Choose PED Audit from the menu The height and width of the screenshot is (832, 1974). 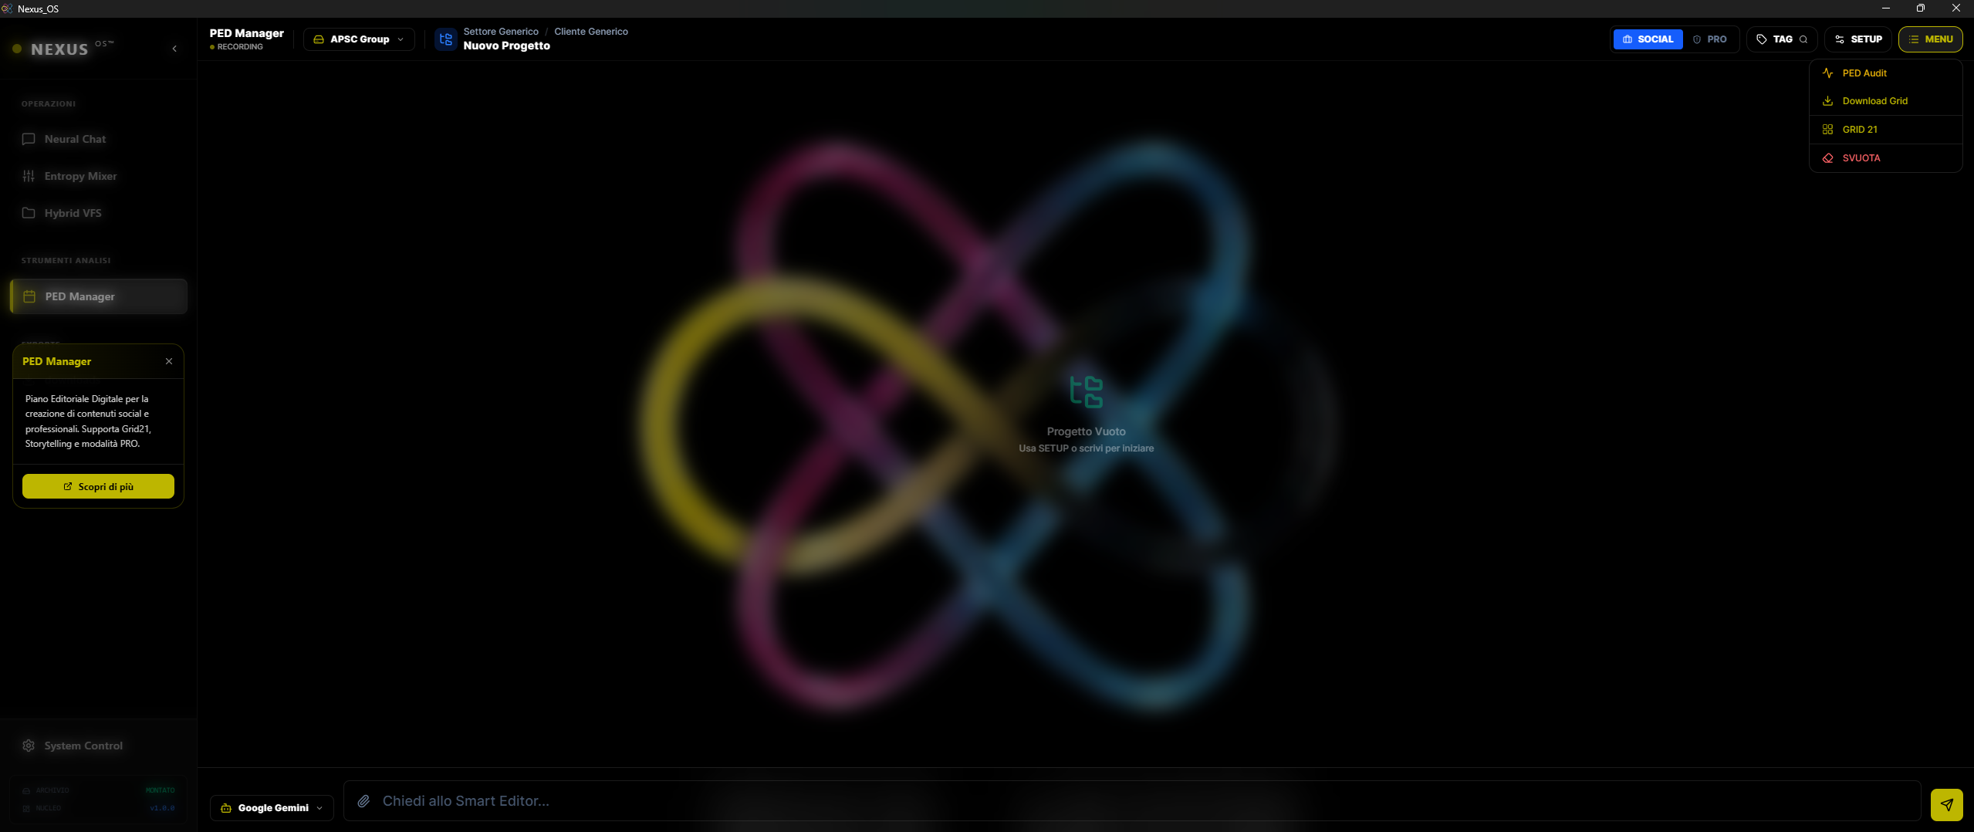(1885, 73)
